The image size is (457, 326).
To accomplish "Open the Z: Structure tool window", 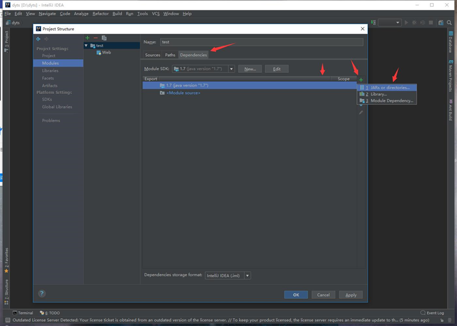I will [x=7, y=292].
